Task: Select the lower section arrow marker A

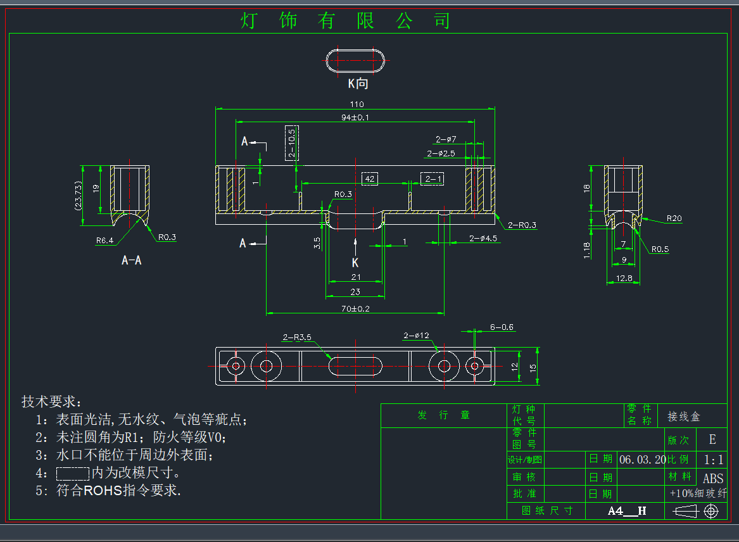Action: tap(243, 243)
